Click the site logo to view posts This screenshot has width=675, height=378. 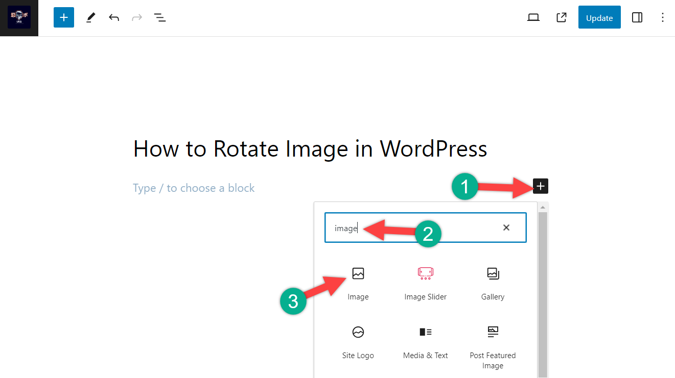click(19, 18)
